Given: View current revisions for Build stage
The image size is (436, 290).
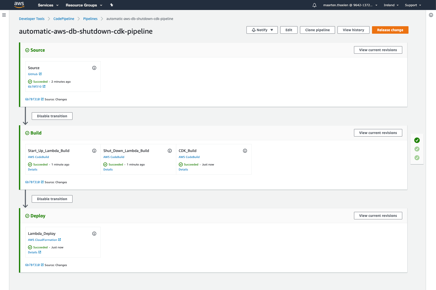Looking at the screenshot, I should 378,133.
